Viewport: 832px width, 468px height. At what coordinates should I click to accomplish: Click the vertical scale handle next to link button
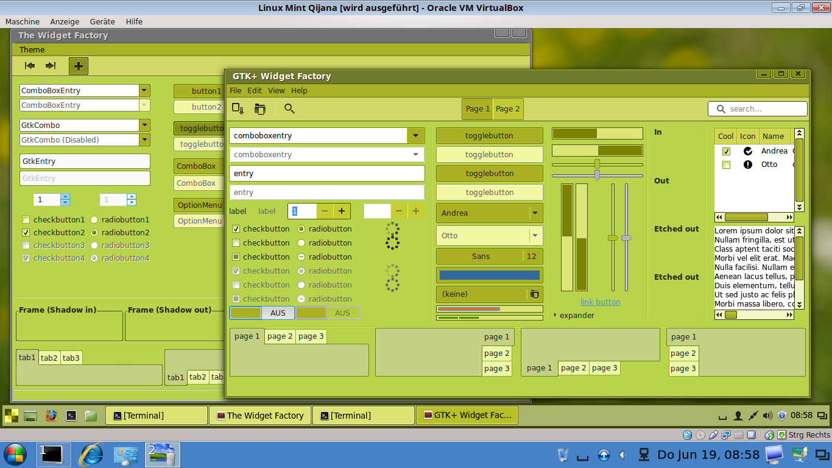click(613, 238)
